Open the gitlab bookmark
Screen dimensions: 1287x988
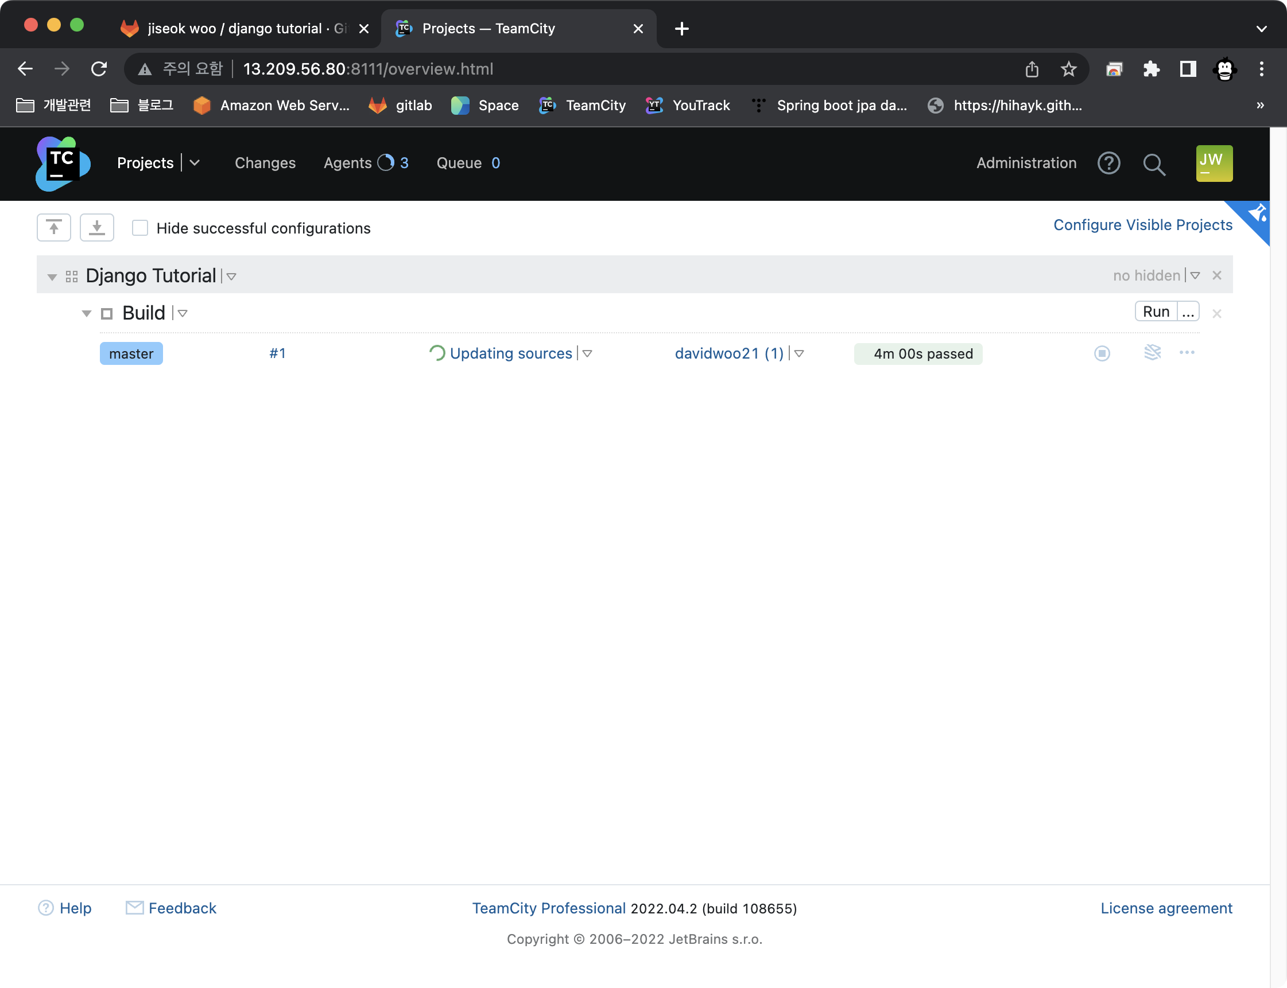[x=400, y=105]
